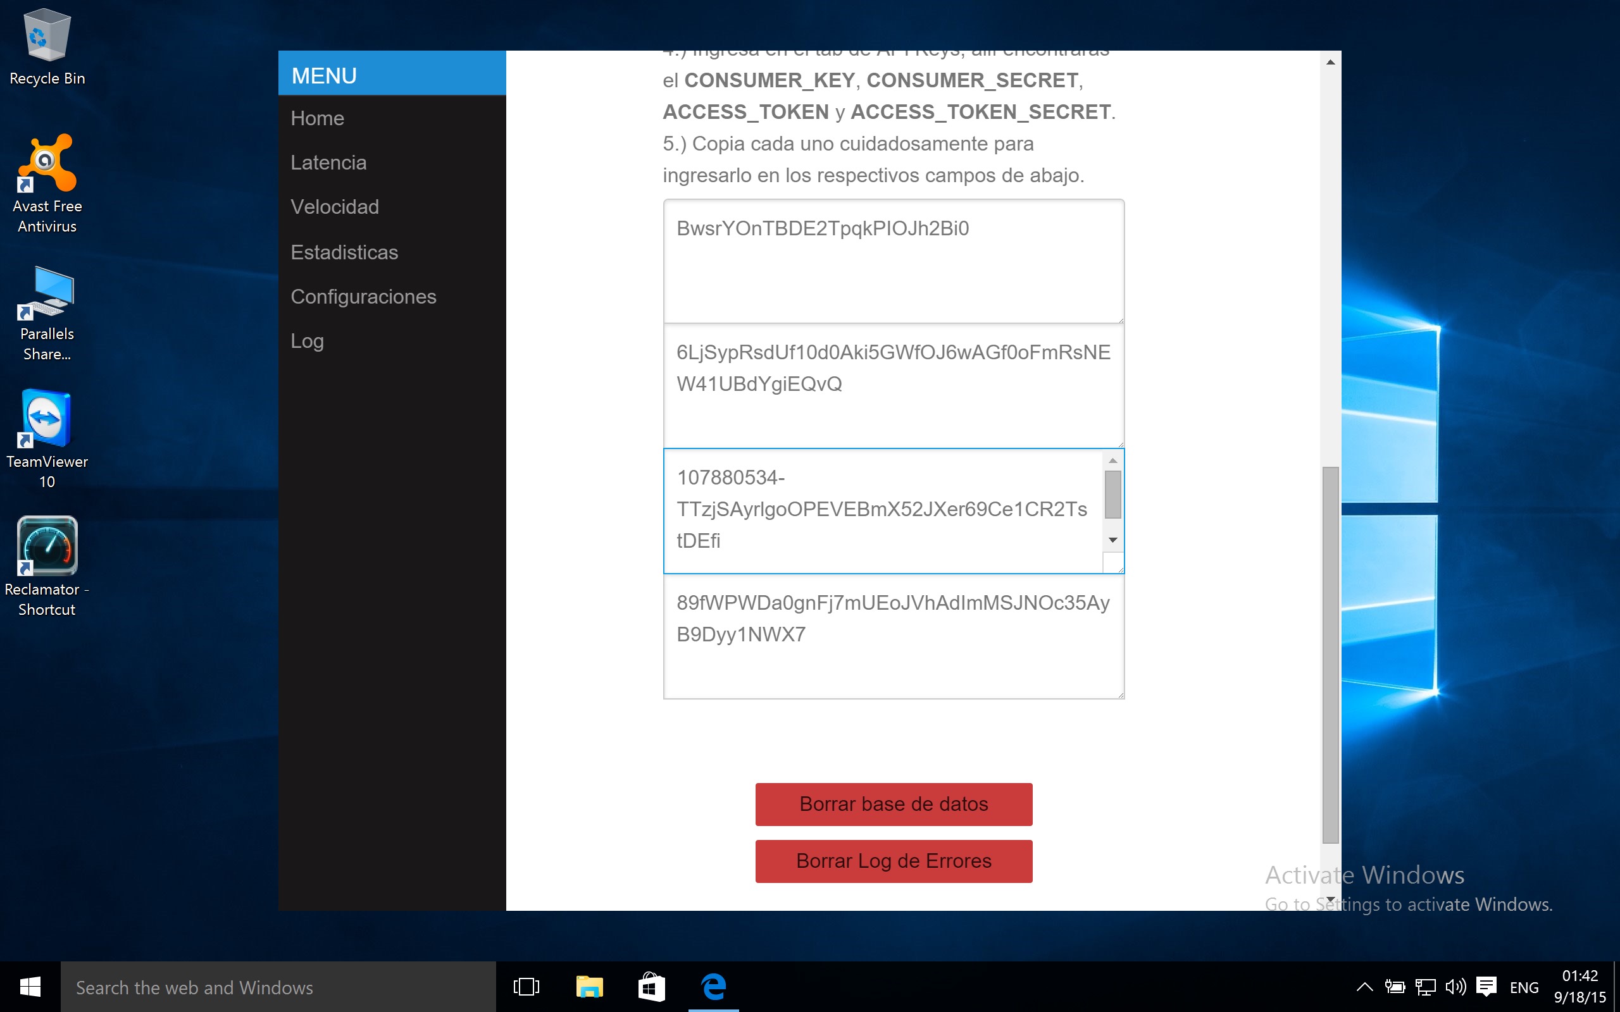Open File Explorer from the taskbar
Viewport: 1620px width, 1012px height.
(x=589, y=987)
